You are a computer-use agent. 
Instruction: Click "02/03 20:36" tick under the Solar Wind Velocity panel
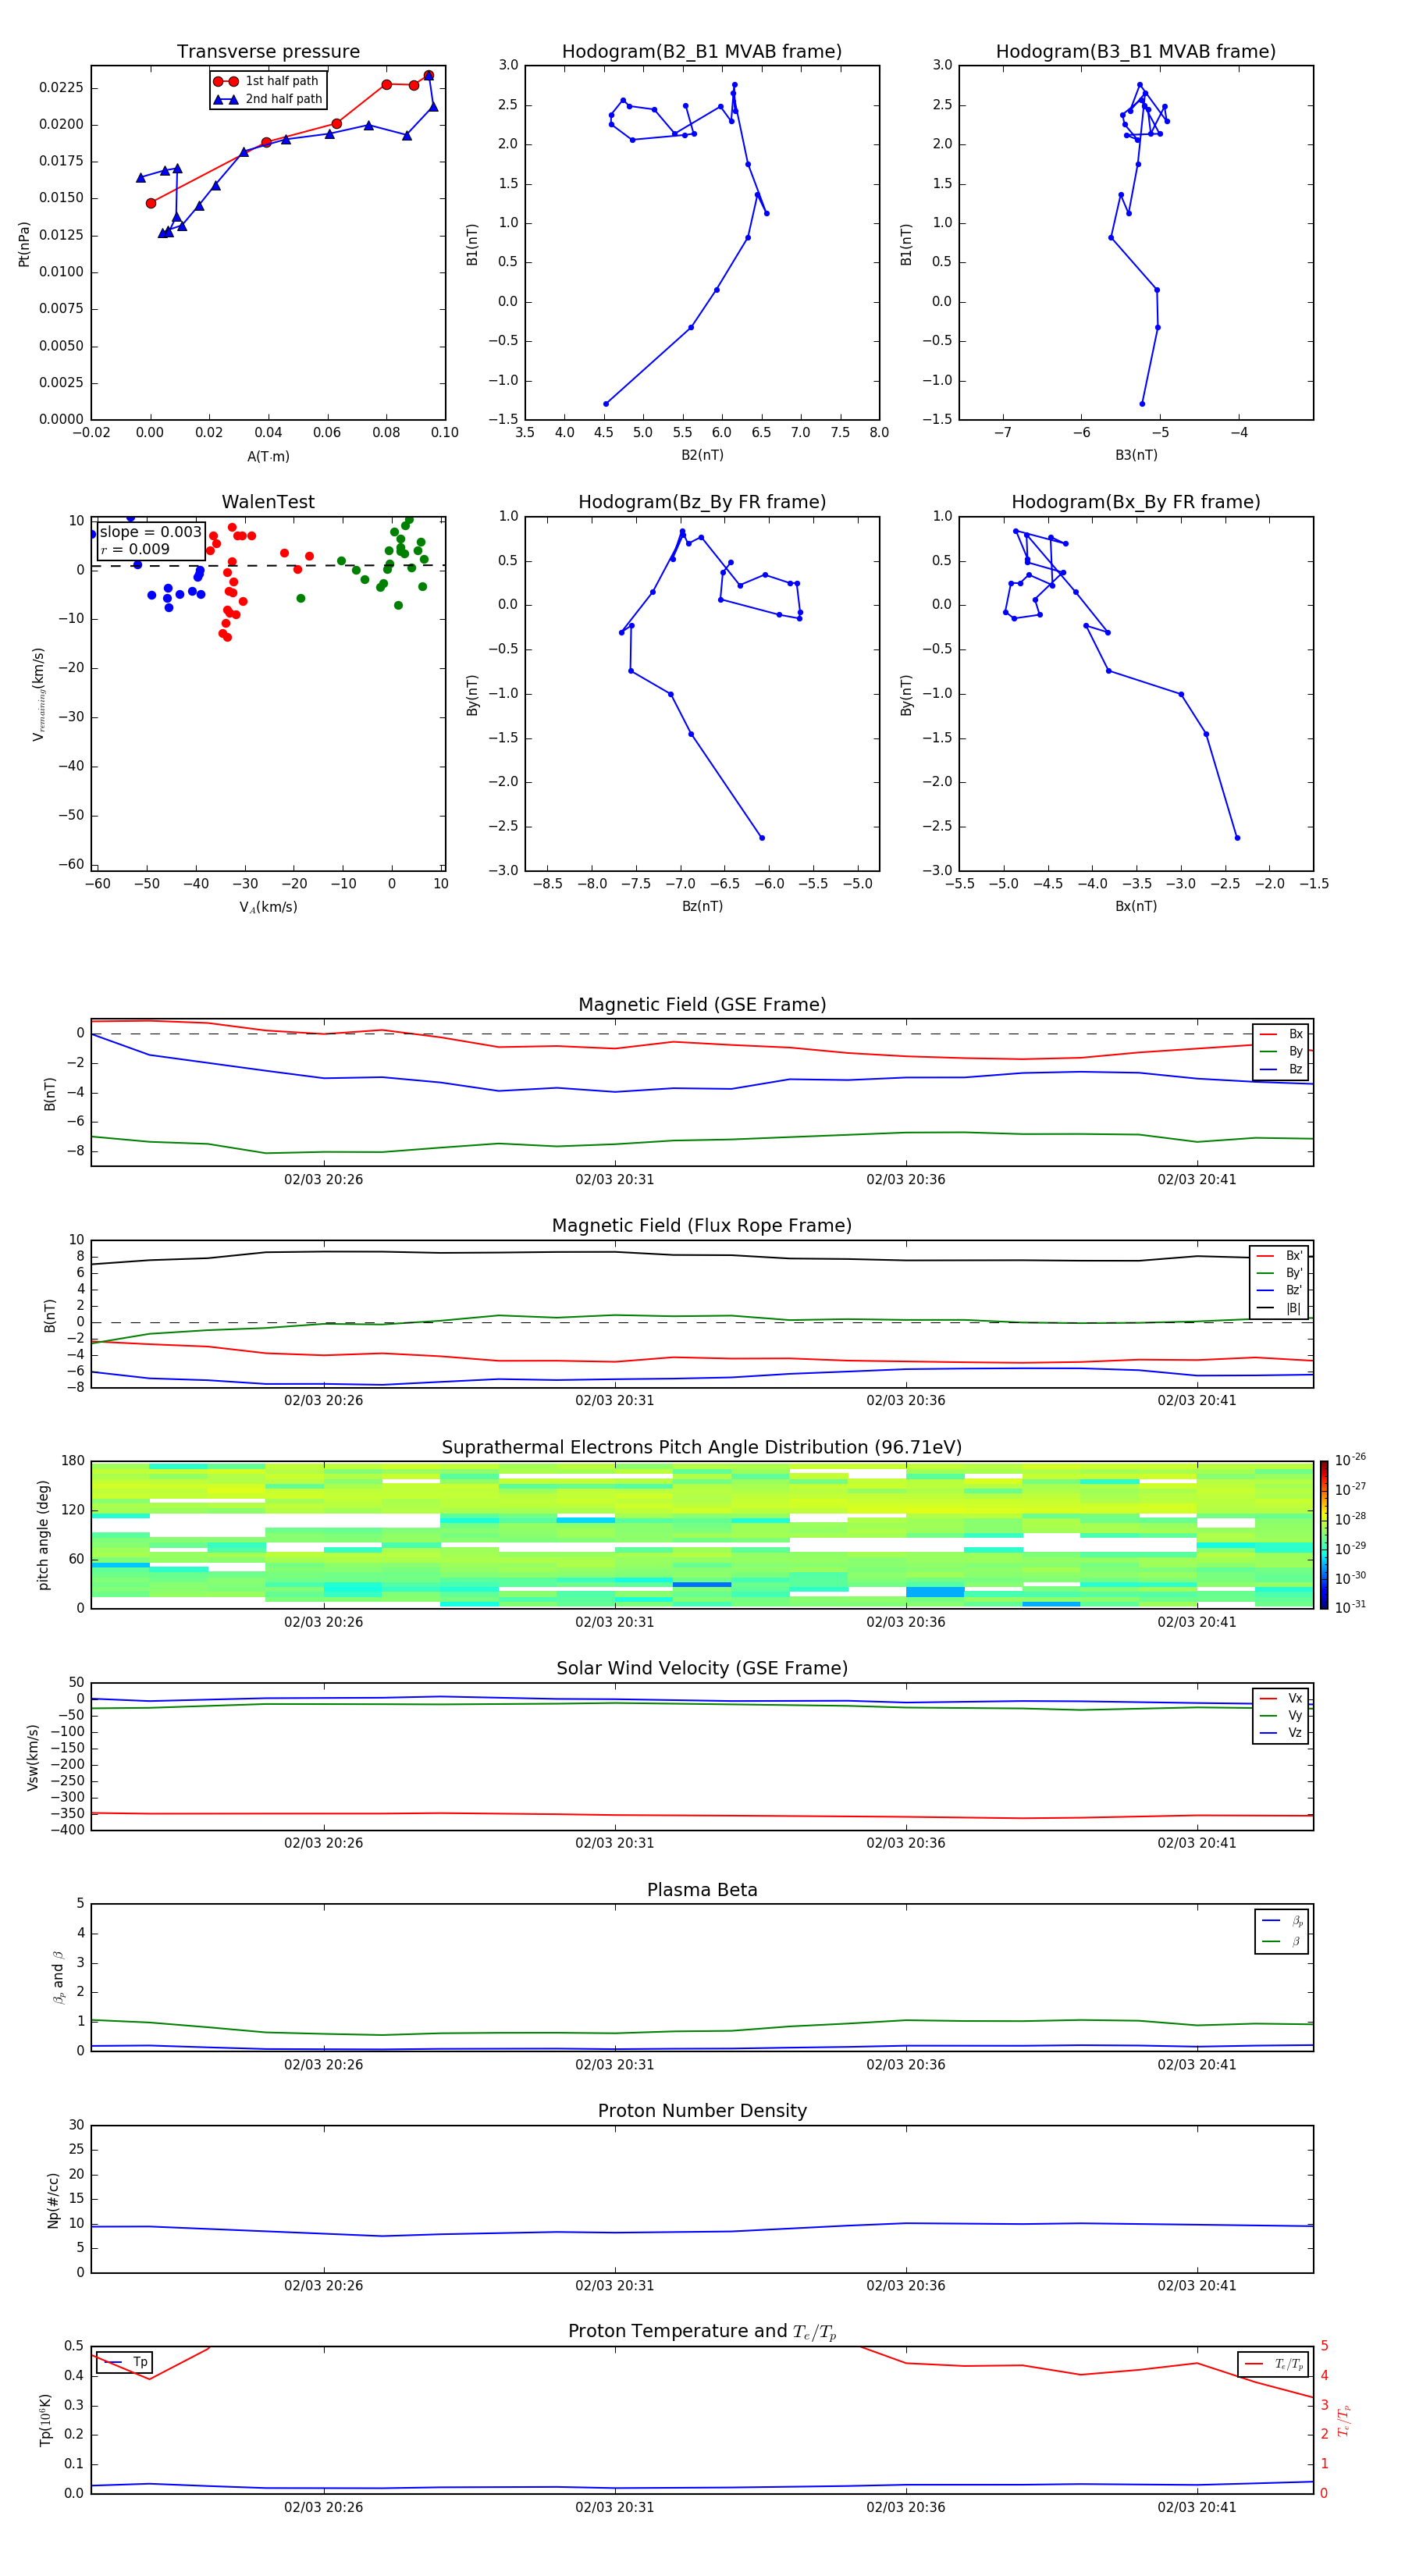tap(906, 1843)
